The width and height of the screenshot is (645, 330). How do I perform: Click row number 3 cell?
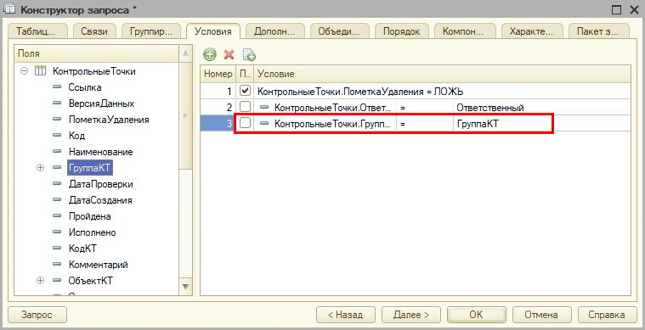click(x=218, y=123)
